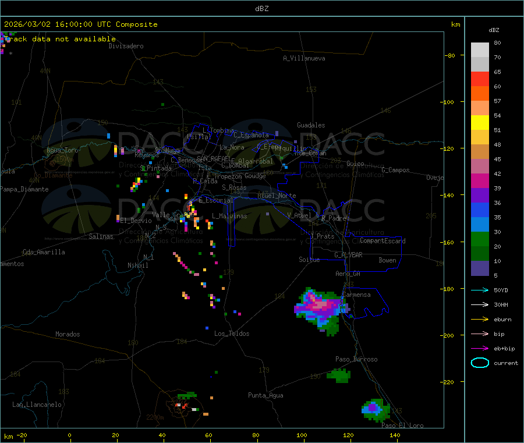The height and width of the screenshot is (443, 524).
Task: Click the 48 dBZ amber legend swatch
Action: 480,137
